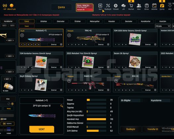The image size is (174, 139).
Task: Click upgrade arrow on M4A1[+5] card
Action: [69, 81]
